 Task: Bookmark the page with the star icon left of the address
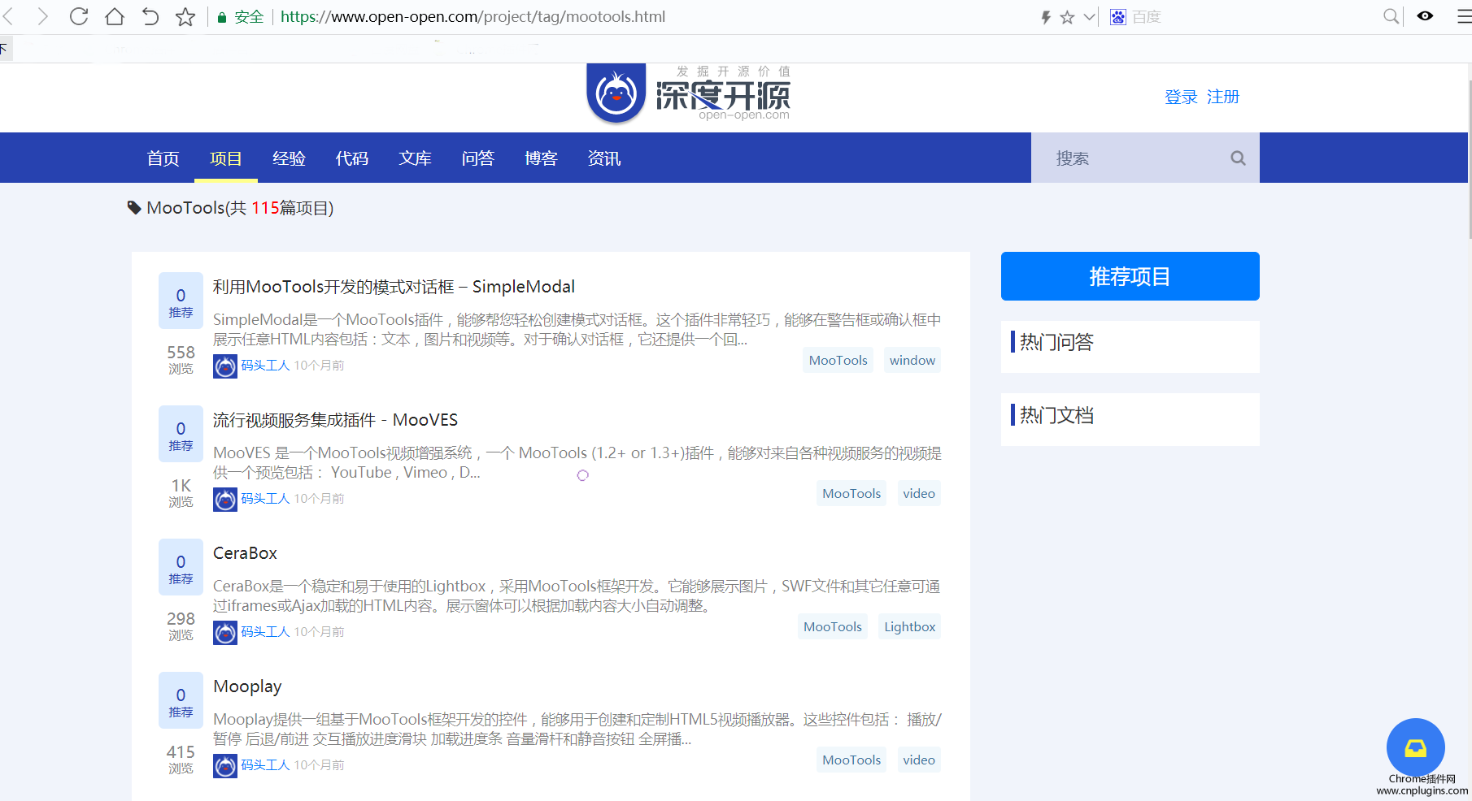point(185,16)
